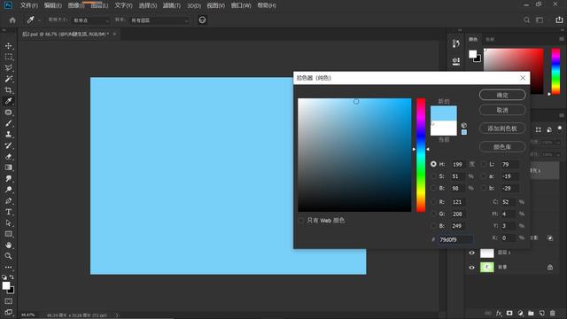Open the Filter menu
Image resolution: width=567 pixels, height=319 pixels.
pyautogui.click(x=171, y=5)
